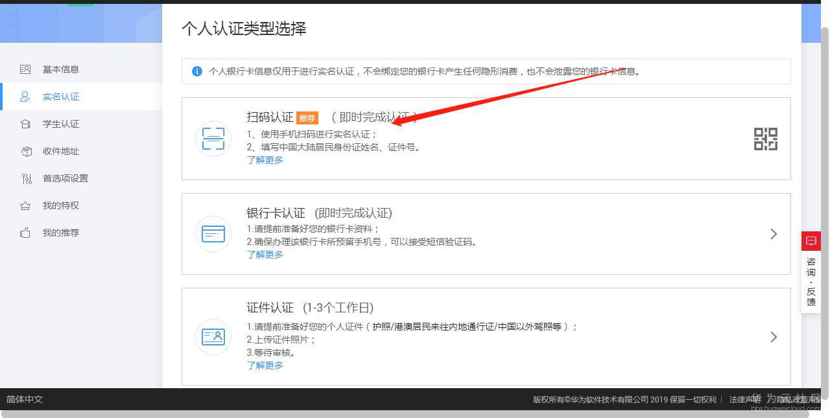Choose the 证件认证 heading
830x418 pixels.
coord(270,308)
